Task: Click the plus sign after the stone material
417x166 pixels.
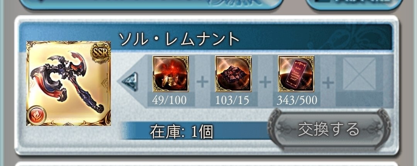Action: 265,82
